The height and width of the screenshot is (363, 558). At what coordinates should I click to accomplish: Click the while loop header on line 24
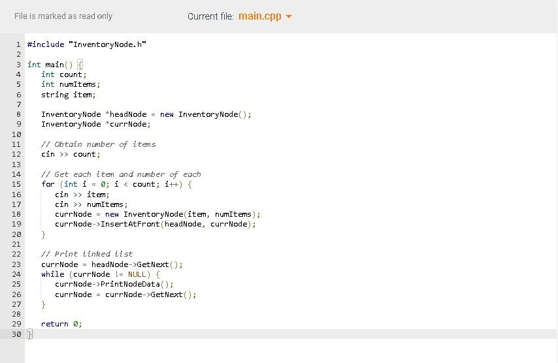click(101, 274)
